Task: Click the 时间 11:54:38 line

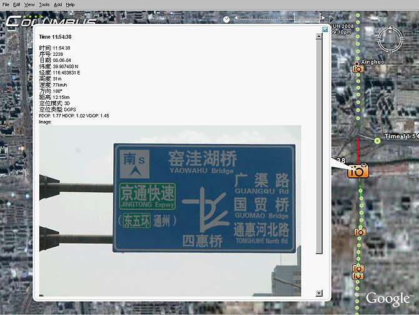Action: point(55,48)
